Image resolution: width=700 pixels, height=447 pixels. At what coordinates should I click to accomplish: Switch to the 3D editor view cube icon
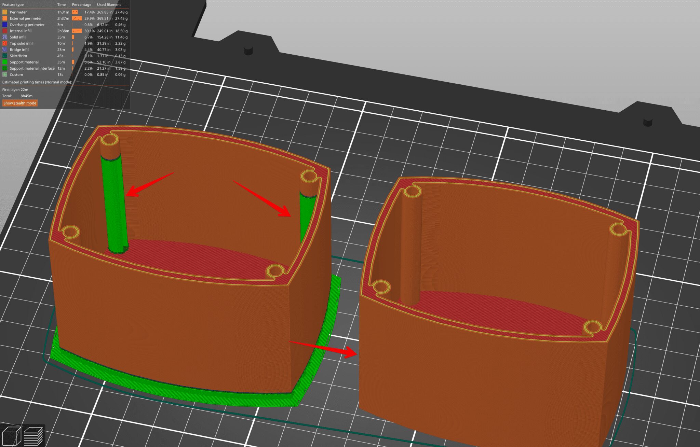11,436
